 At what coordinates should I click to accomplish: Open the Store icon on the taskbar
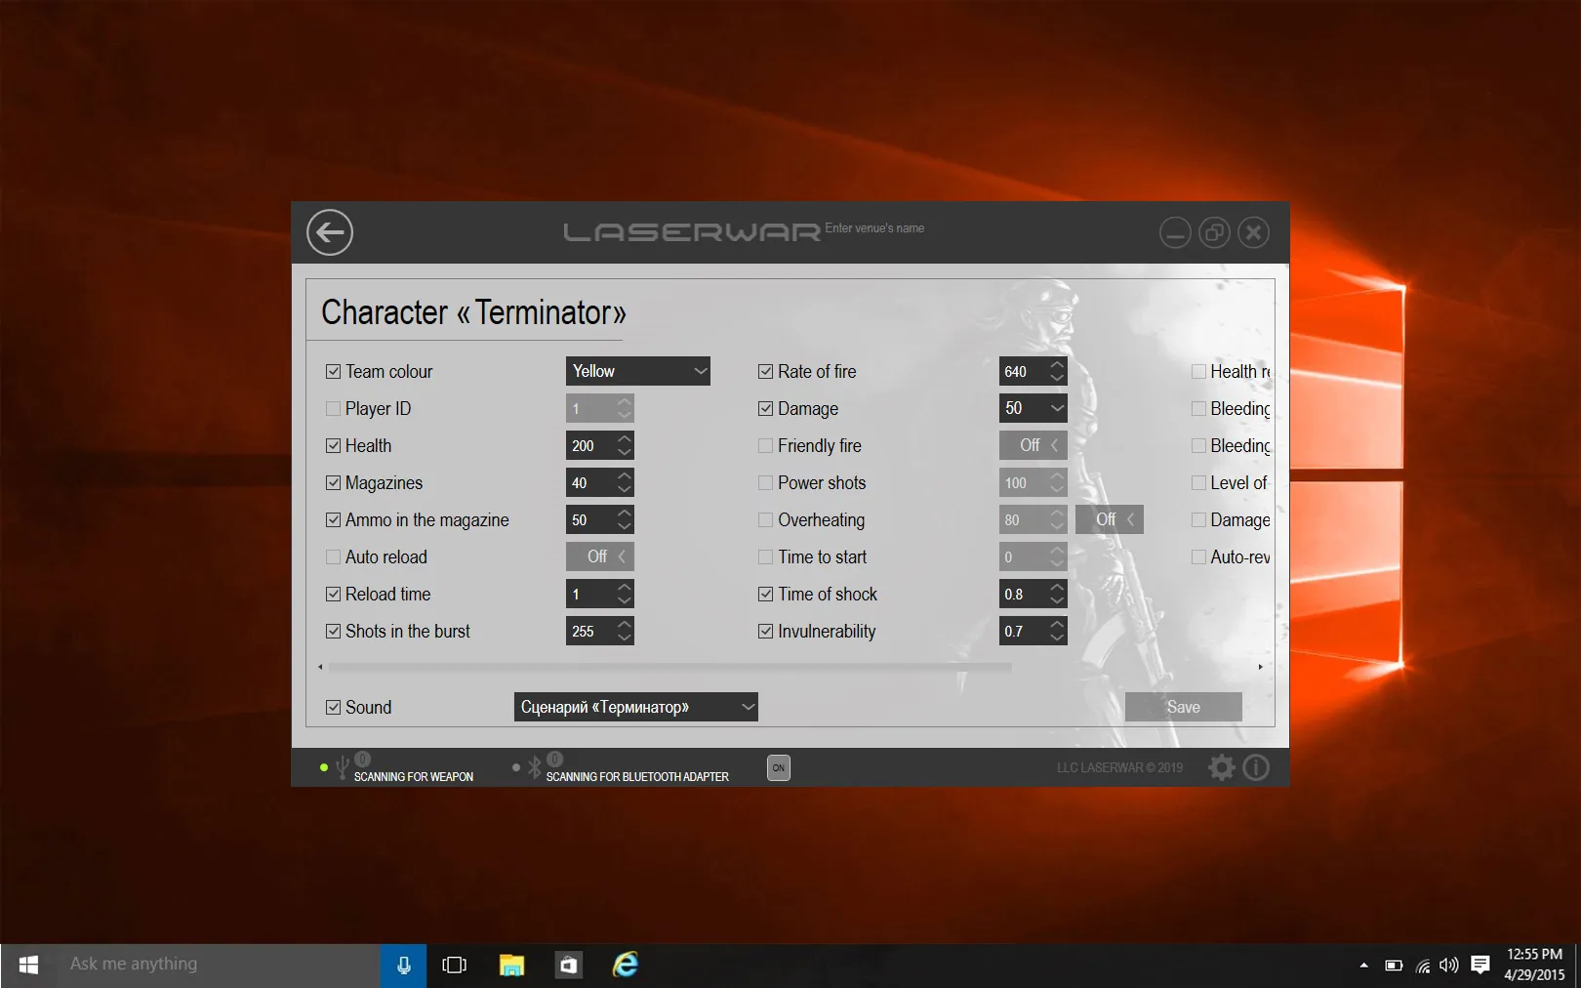(568, 966)
